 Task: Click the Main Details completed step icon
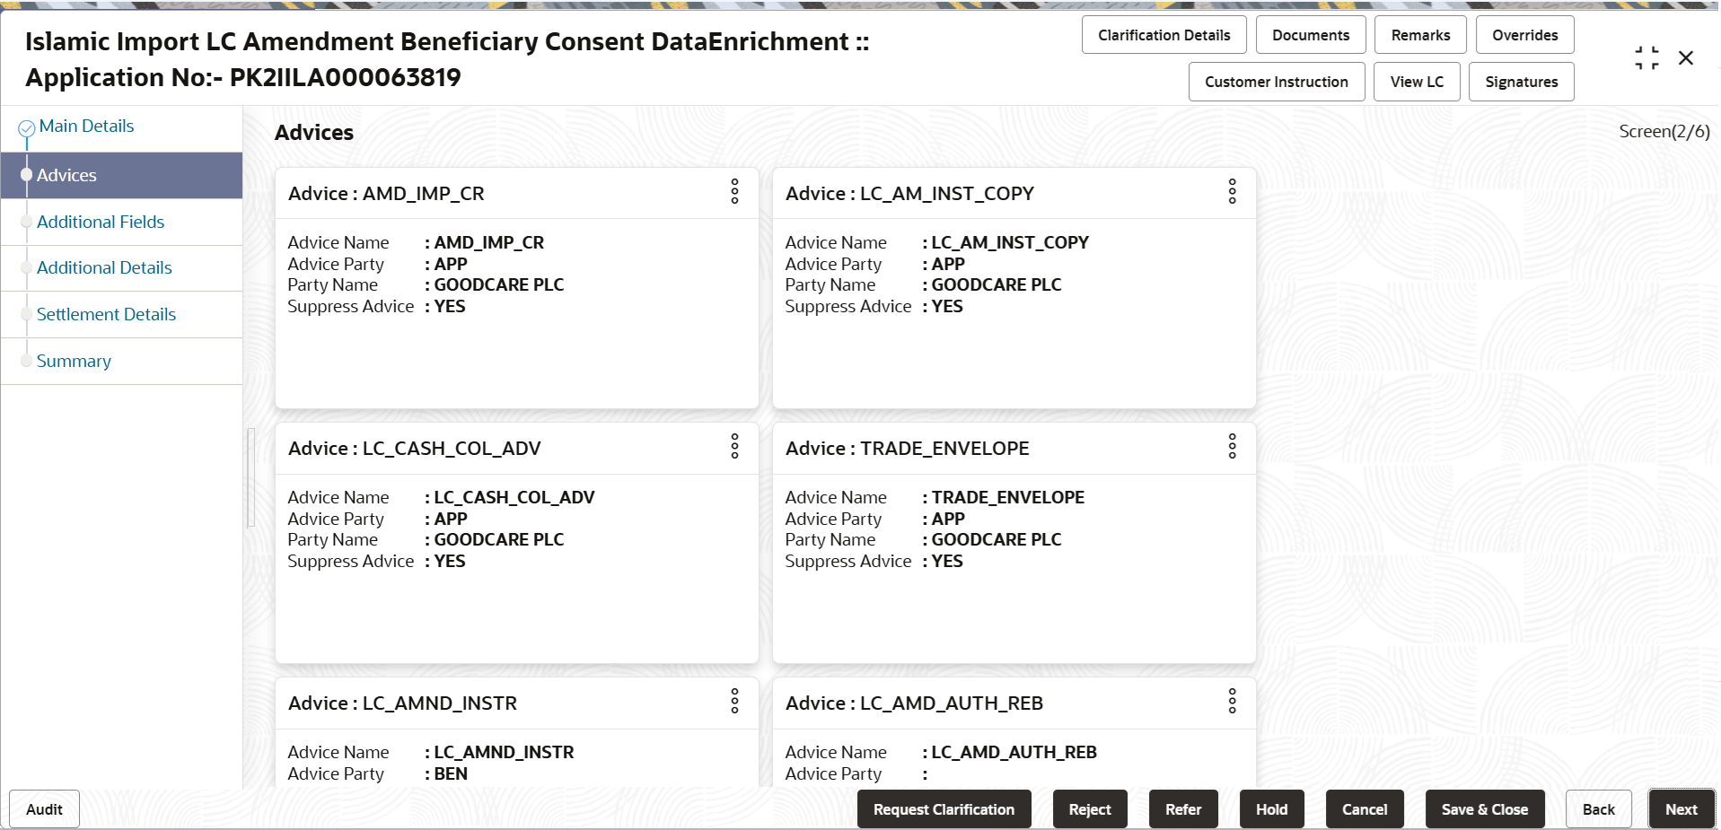coord(27,128)
